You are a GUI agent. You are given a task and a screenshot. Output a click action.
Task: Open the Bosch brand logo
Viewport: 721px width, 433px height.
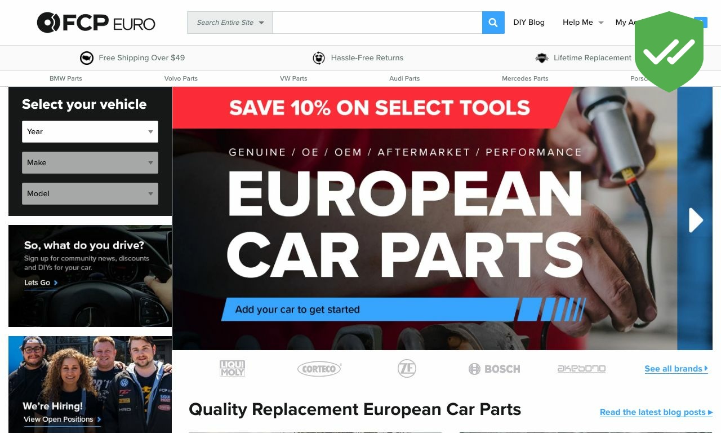[494, 369]
